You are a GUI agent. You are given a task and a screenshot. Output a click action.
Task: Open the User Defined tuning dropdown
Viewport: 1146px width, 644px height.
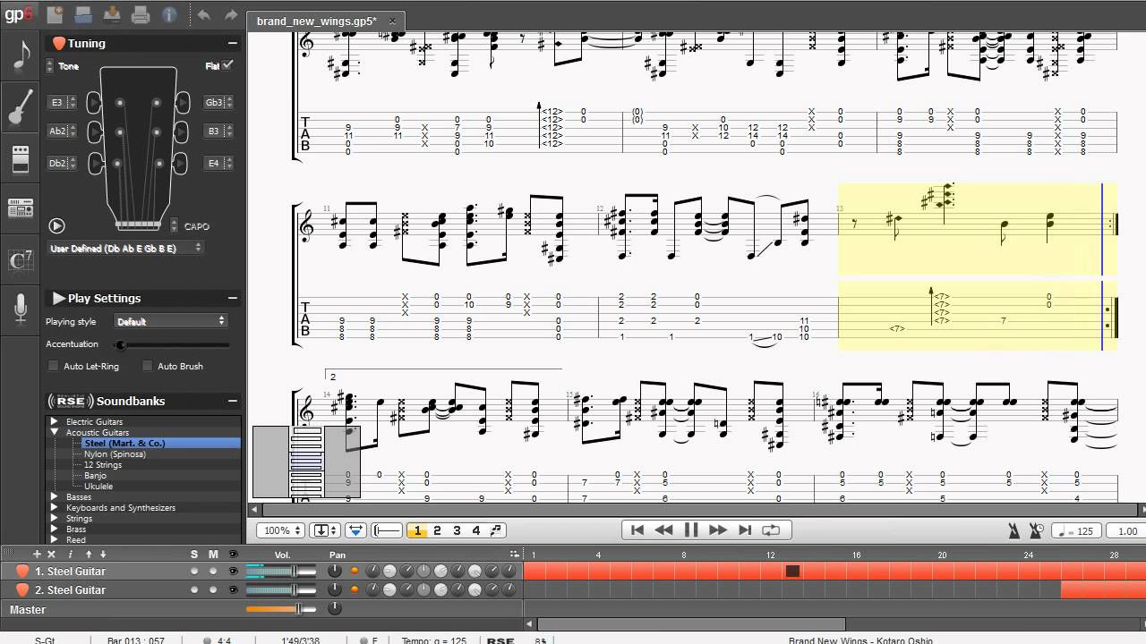point(125,248)
